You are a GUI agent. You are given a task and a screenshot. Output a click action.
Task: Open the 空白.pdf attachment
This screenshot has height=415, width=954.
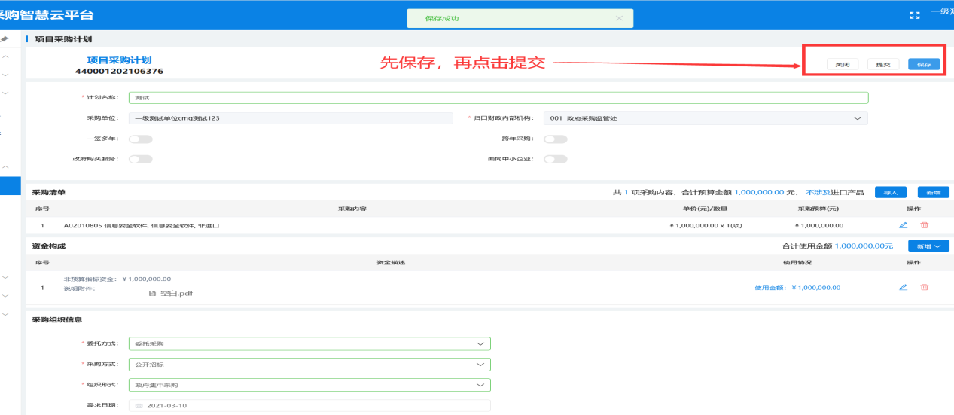click(176, 293)
